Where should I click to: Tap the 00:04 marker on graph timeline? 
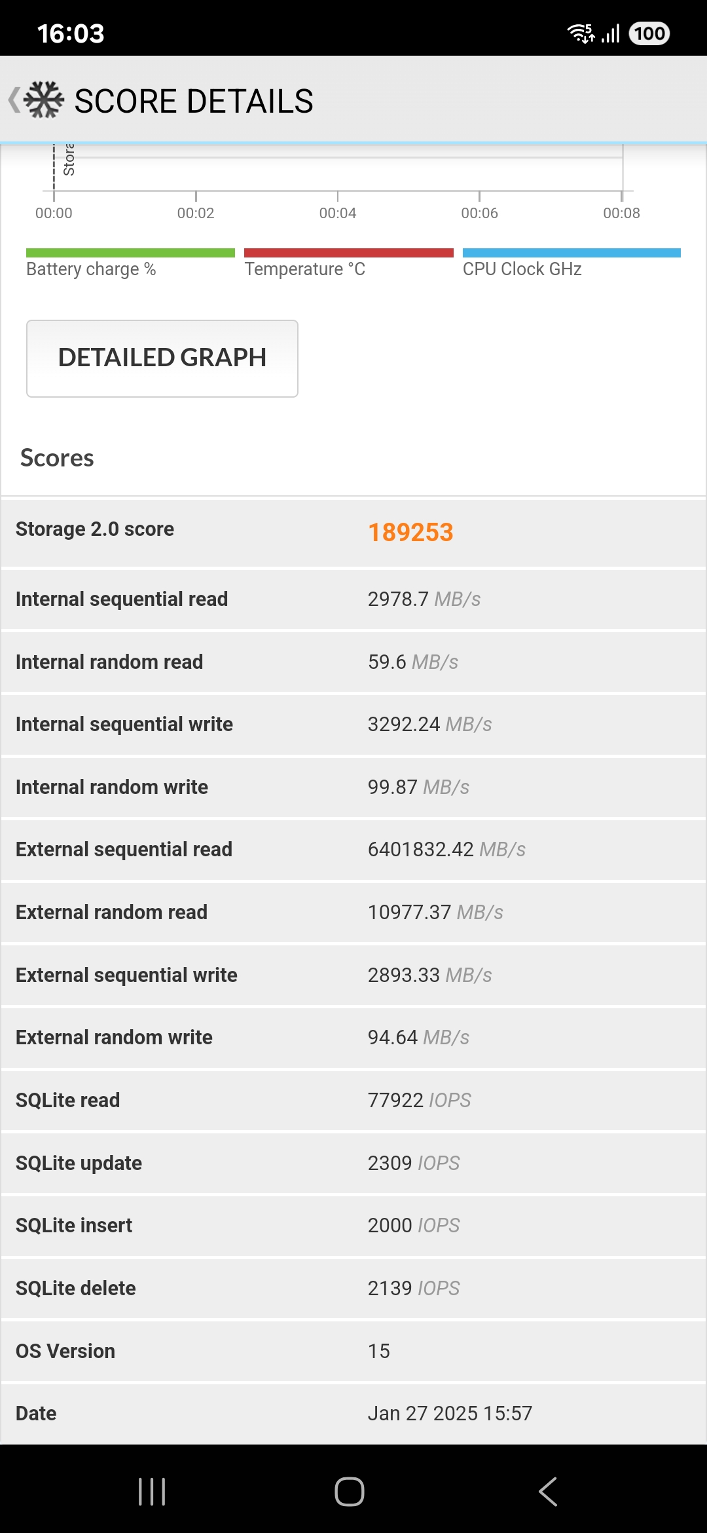[x=338, y=212]
